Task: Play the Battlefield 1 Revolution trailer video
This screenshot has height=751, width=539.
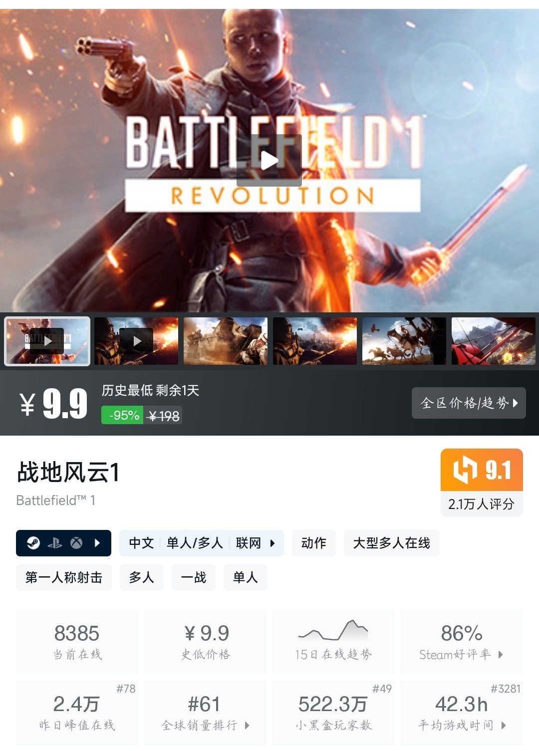Action: click(269, 160)
